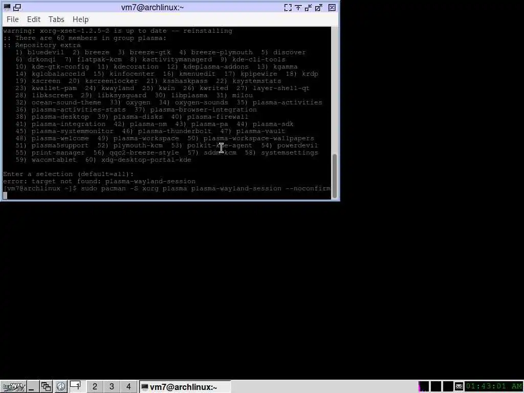The width and height of the screenshot is (524, 393).
Task: Click ':: Repository extra' line
Action: (x=42, y=45)
